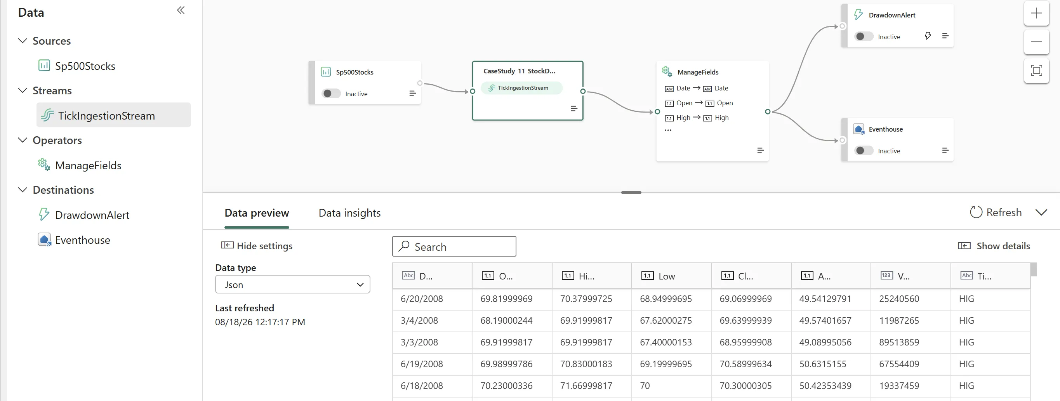Open menu icon on the CaseStudy_11_StockD node
1060x401 pixels.
(573, 109)
